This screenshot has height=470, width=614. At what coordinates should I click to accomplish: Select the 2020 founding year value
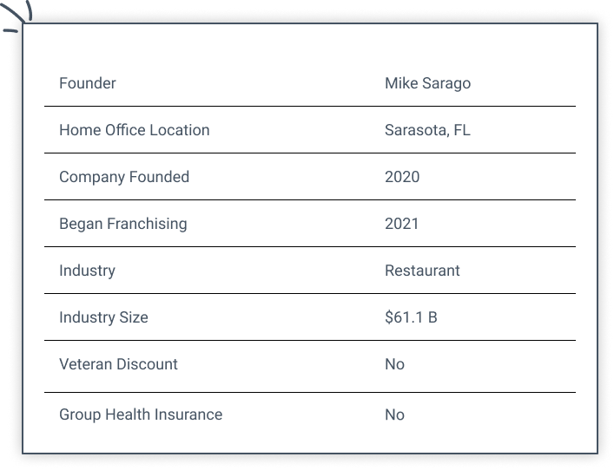[x=402, y=177]
